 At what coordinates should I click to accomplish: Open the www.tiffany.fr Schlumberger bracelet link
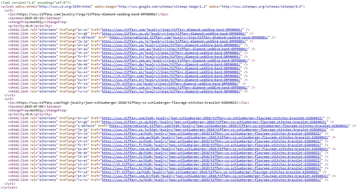click(x=211, y=145)
